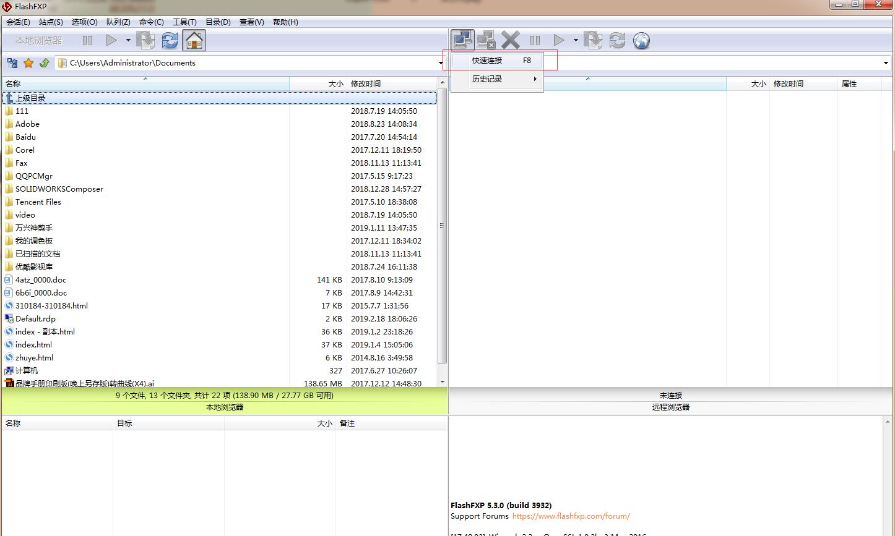Viewport: 895px width, 536px height.
Task: Open the 站点(S) menu
Action: pyautogui.click(x=51, y=22)
